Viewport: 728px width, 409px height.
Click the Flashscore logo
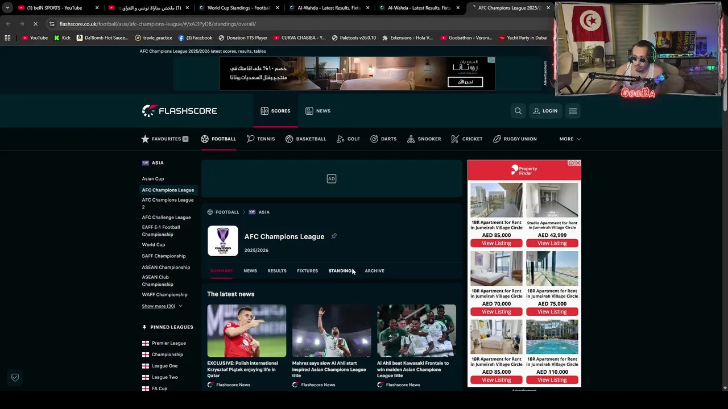pos(179,111)
